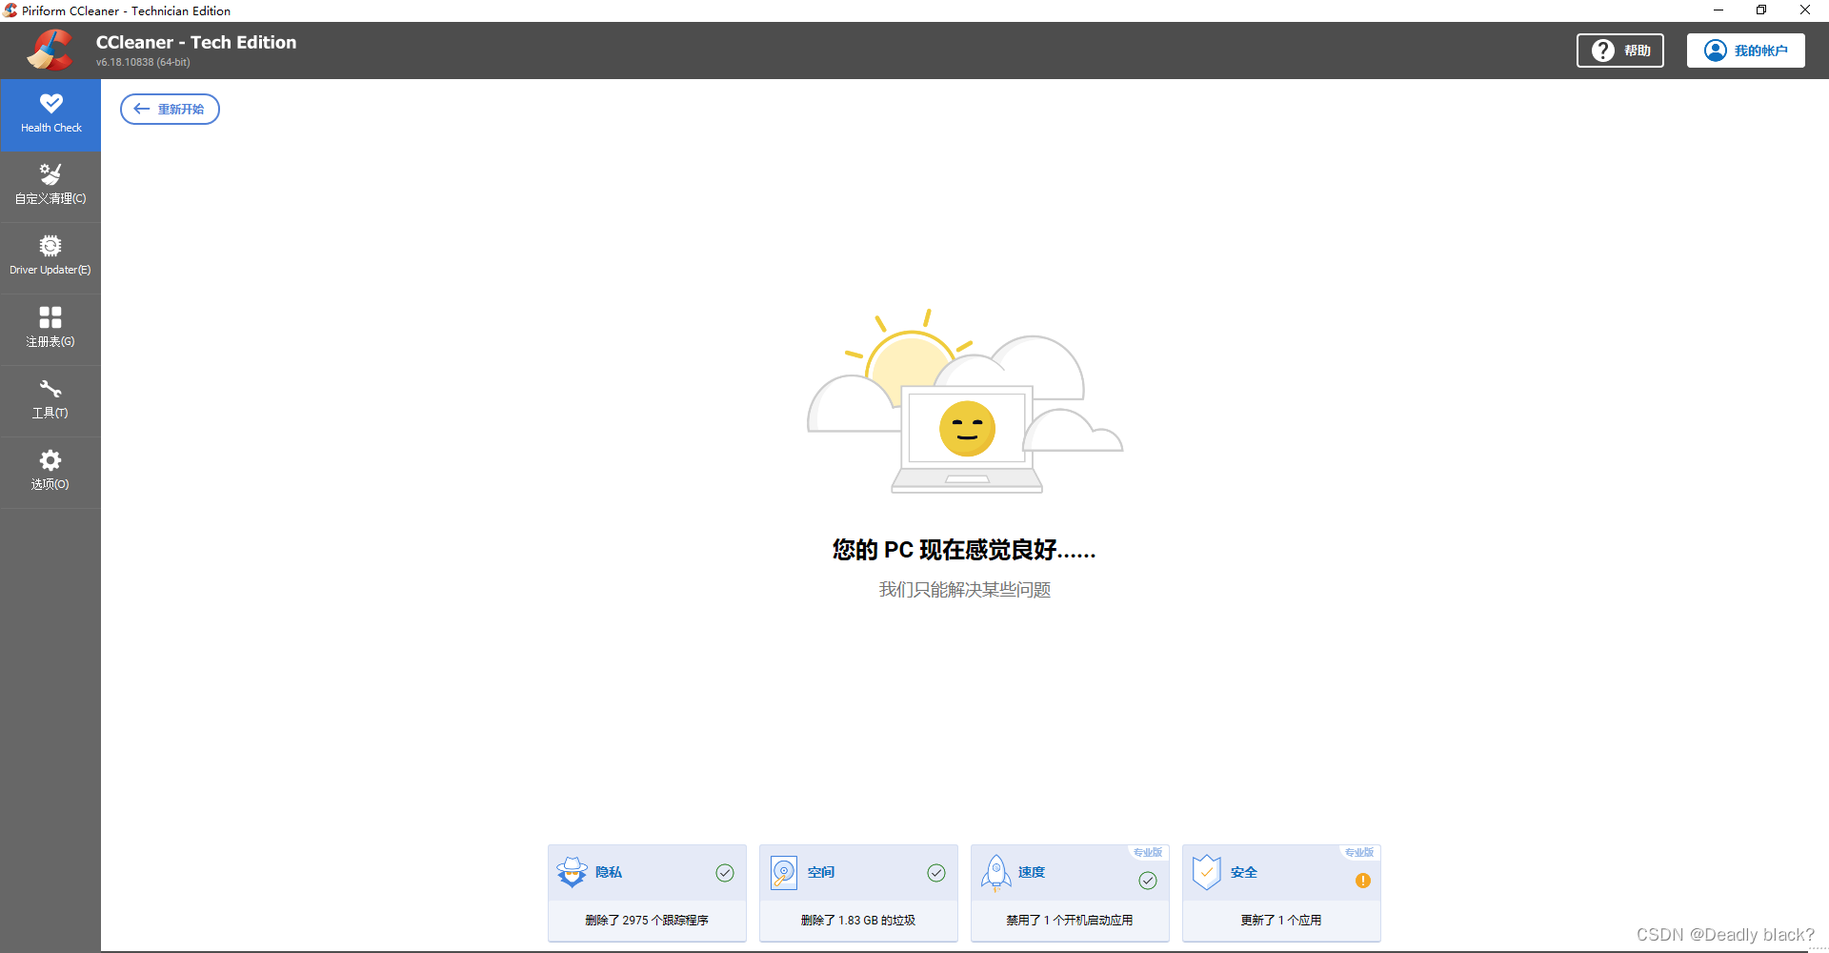Close the CCleaner window
The image size is (1829, 953).
point(1805,10)
